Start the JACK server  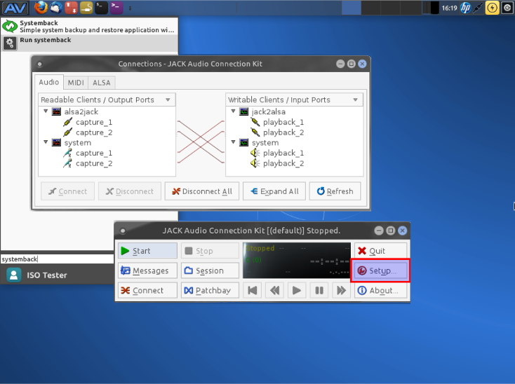click(147, 251)
